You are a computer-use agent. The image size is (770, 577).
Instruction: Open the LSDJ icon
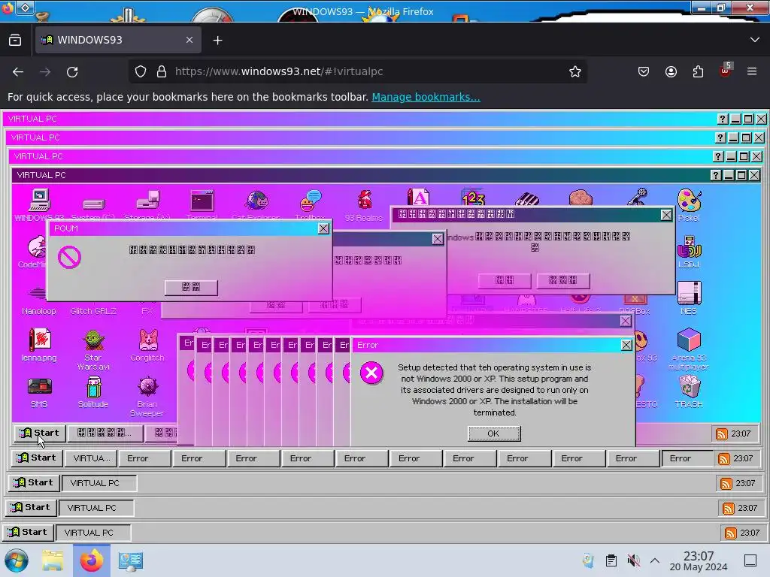[689, 252]
